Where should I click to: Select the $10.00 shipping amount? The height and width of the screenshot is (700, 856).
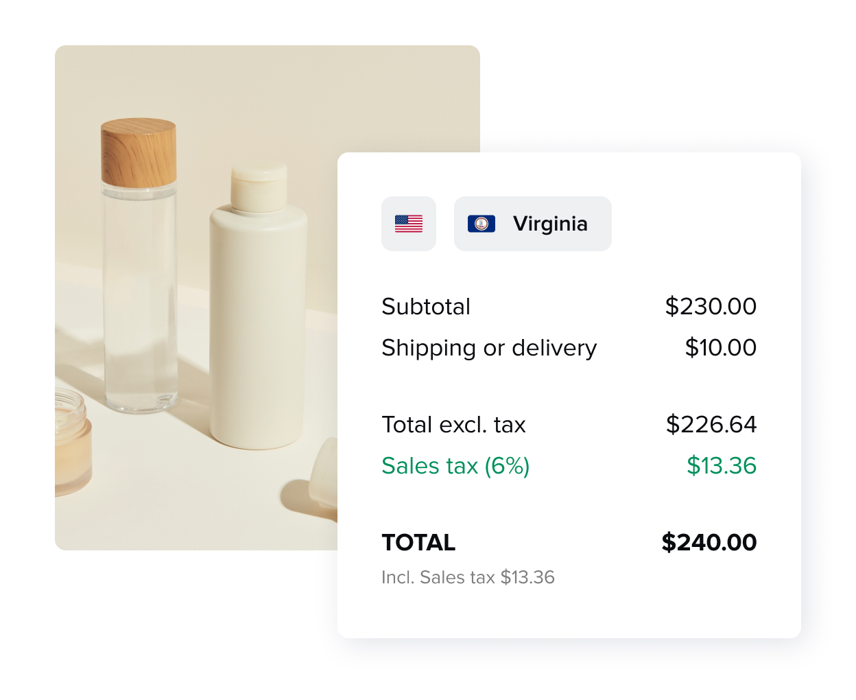point(720,348)
